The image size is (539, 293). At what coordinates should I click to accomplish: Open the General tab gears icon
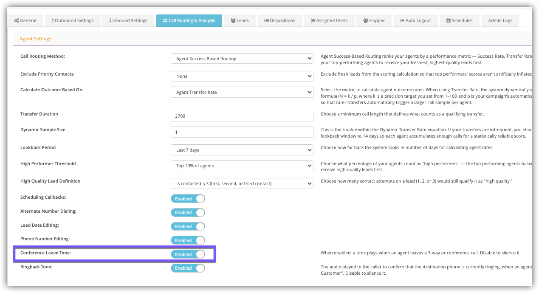(17, 20)
